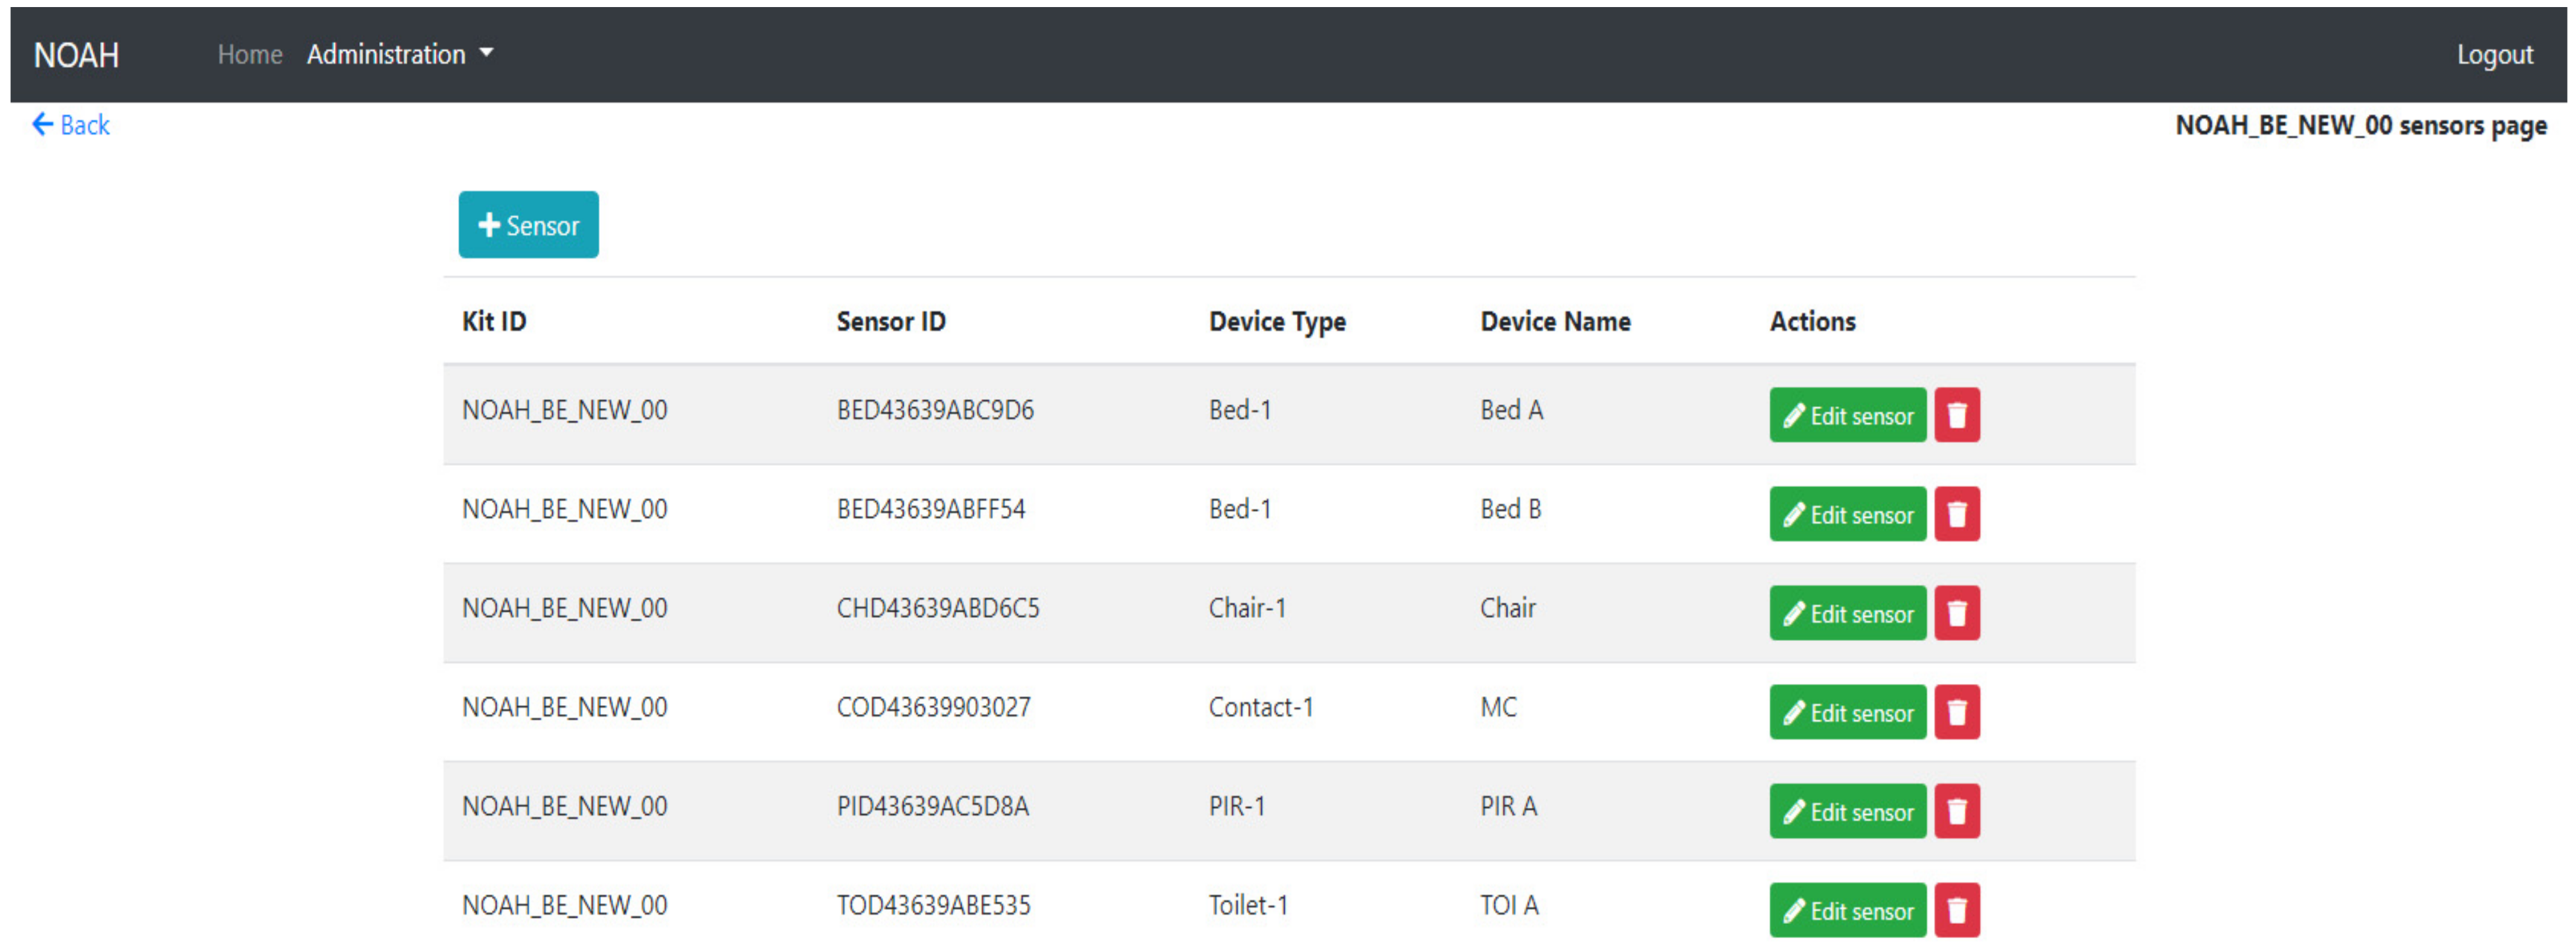
Task: Edit the Toilet-1 TOI A sensor
Action: click(x=1847, y=910)
